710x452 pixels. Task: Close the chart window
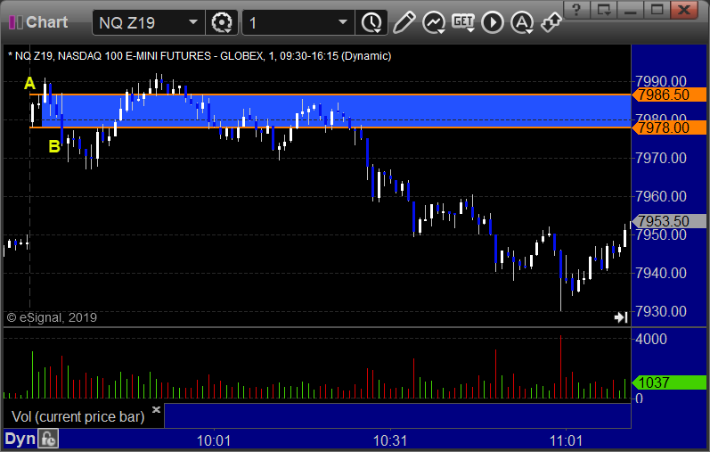(x=684, y=10)
